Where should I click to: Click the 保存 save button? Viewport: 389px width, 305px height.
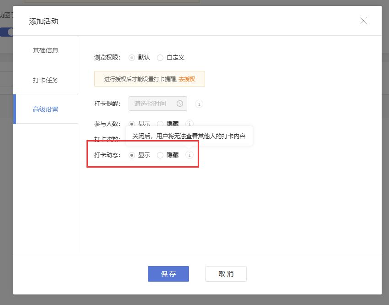click(168, 273)
